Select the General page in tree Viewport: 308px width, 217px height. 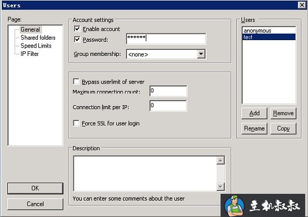(x=30, y=29)
